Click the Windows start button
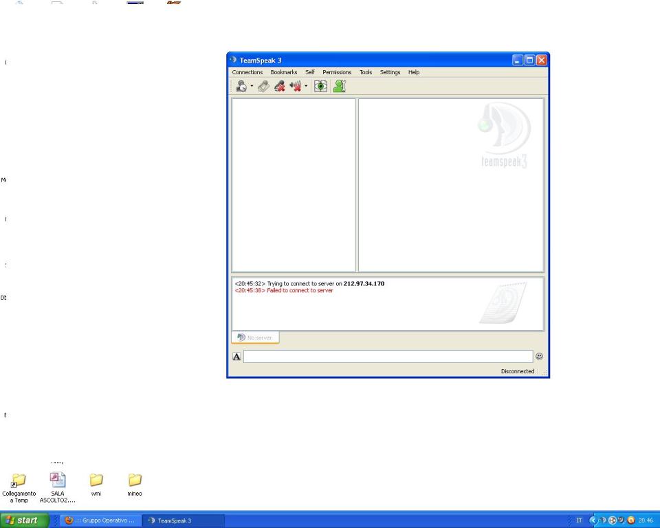 click(x=25, y=520)
